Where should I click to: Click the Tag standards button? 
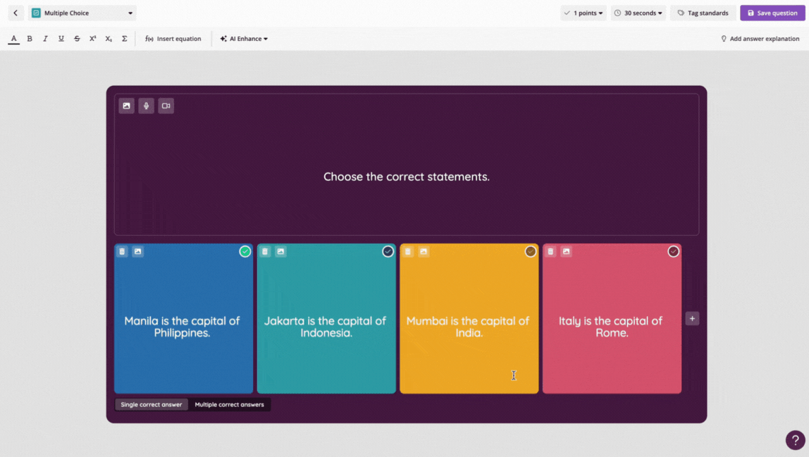703,13
